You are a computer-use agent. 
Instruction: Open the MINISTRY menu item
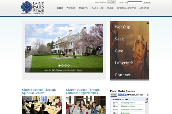pyautogui.click(x=84, y=8)
